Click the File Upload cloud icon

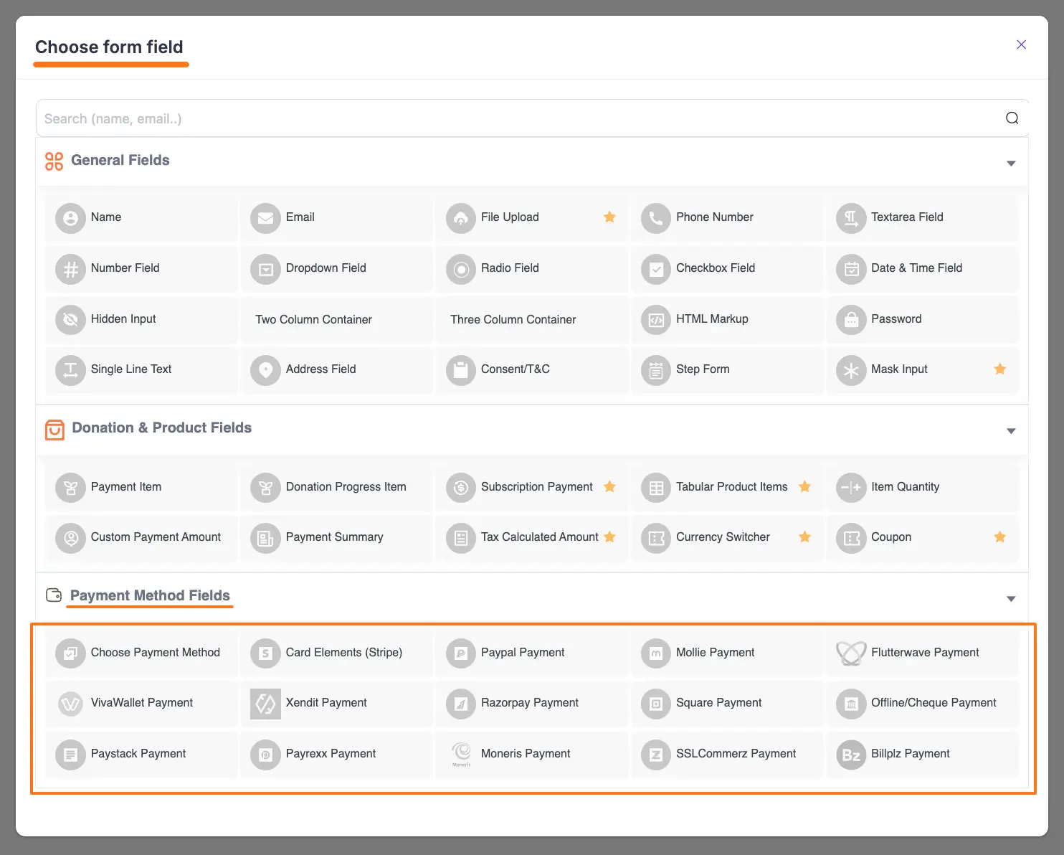460,217
